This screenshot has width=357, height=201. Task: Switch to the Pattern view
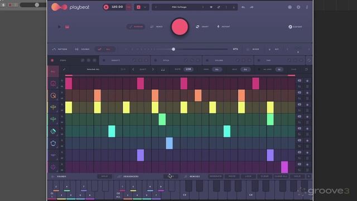(x=60, y=49)
